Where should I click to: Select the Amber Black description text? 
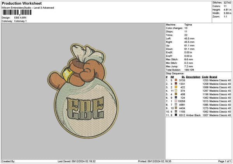[193, 115]
